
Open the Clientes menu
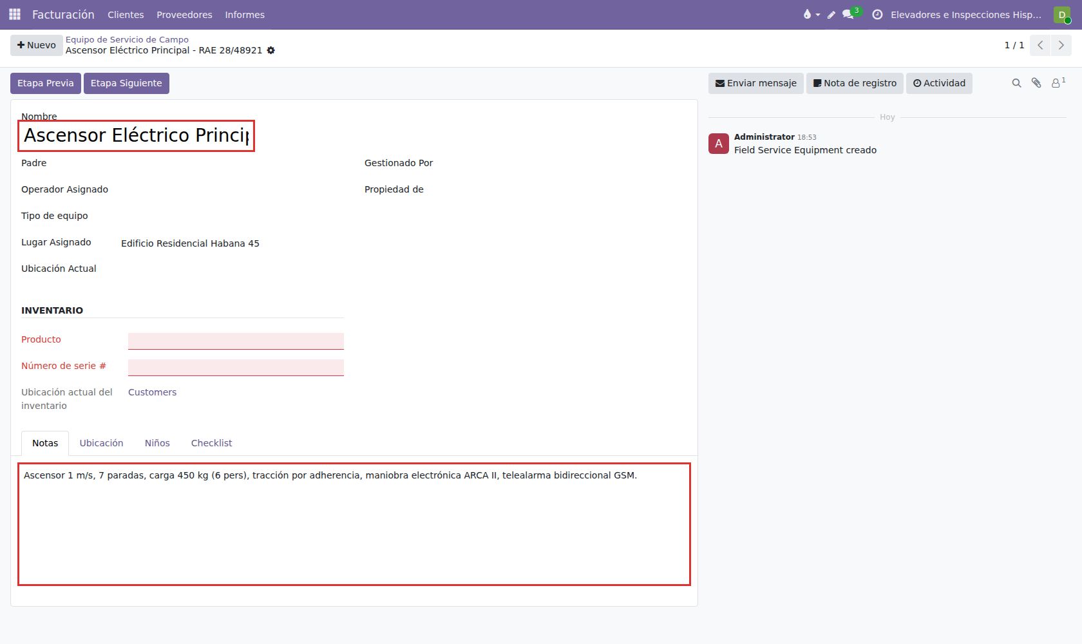point(126,14)
